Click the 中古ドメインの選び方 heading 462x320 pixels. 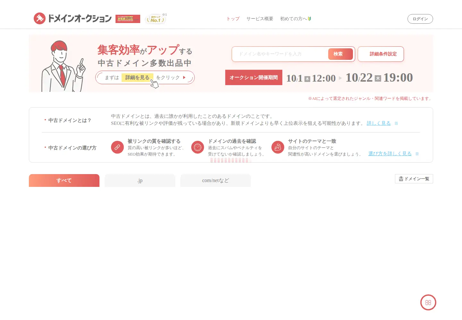point(72,148)
